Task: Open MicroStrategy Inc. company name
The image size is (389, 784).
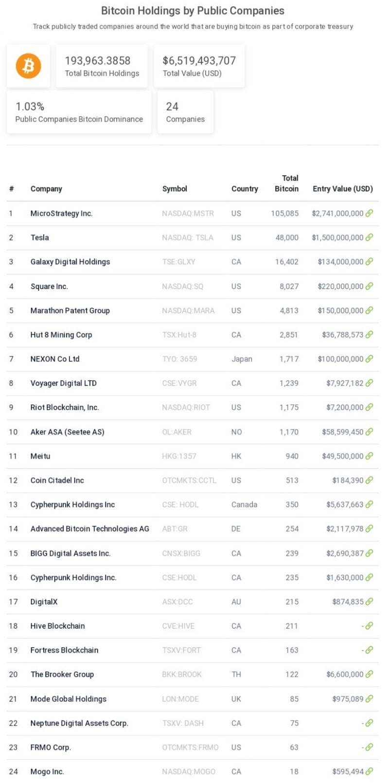Action: click(x=61, y=213)
